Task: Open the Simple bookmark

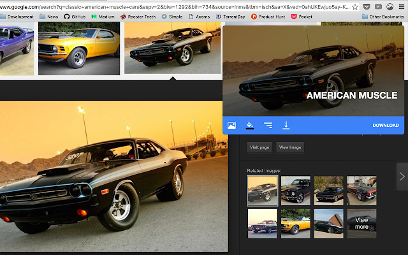Action: [172, 17]
